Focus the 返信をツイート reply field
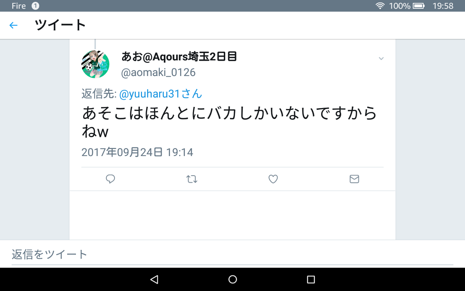The image size is (465, 291). click(232, 254)
